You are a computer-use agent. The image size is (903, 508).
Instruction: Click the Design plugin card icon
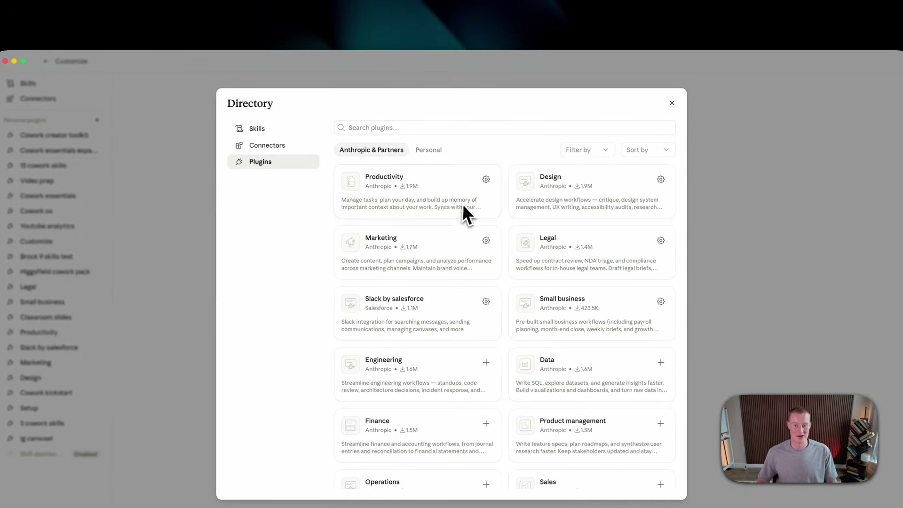pyautogui.click(x=525, y=181)
